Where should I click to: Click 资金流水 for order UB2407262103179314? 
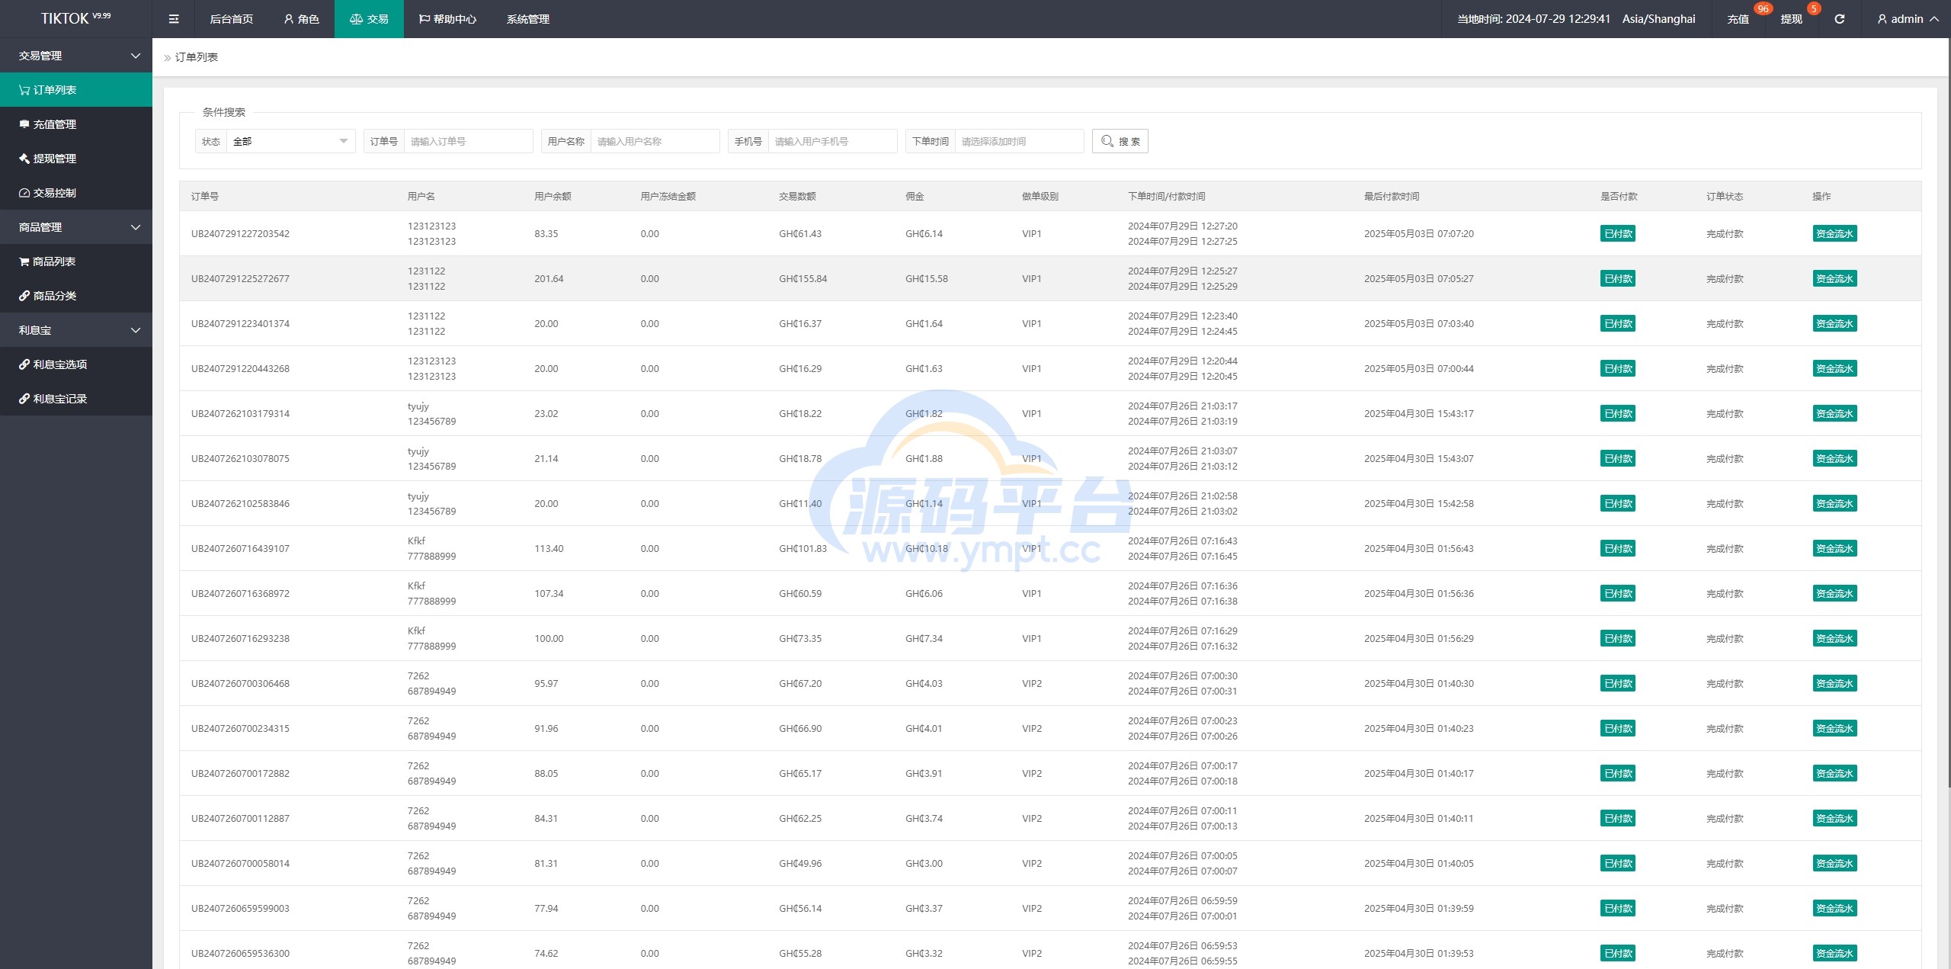click(x=1834, y=413)
